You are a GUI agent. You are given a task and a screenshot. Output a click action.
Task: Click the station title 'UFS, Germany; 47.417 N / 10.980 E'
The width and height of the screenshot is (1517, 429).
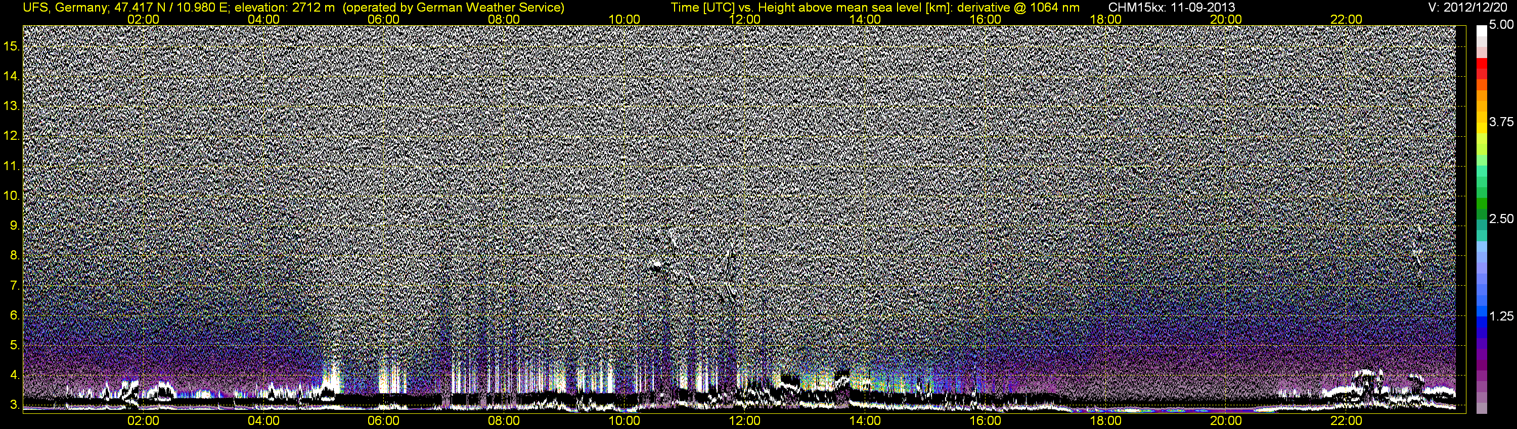click(x=125, y=8)
